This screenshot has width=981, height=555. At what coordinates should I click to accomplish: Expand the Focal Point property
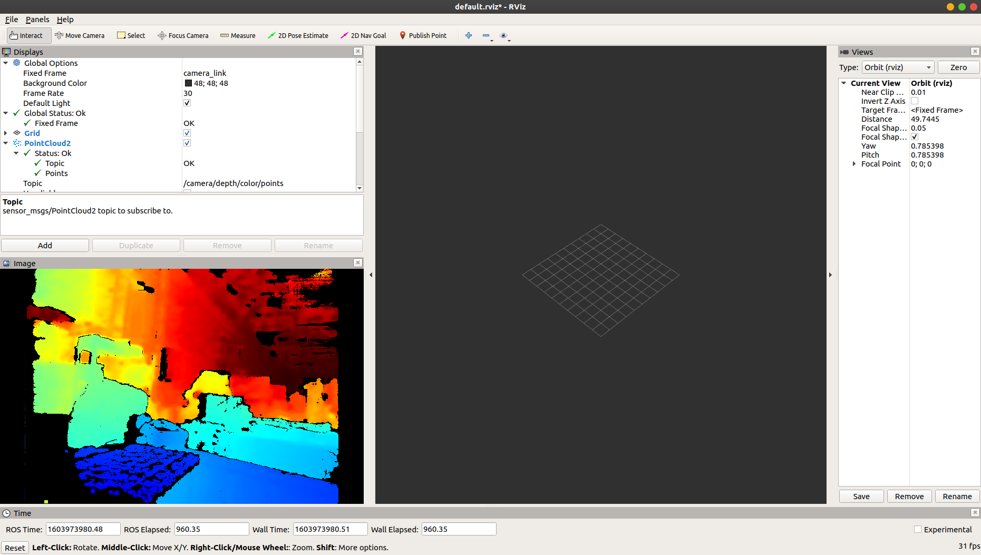point(854,164)
